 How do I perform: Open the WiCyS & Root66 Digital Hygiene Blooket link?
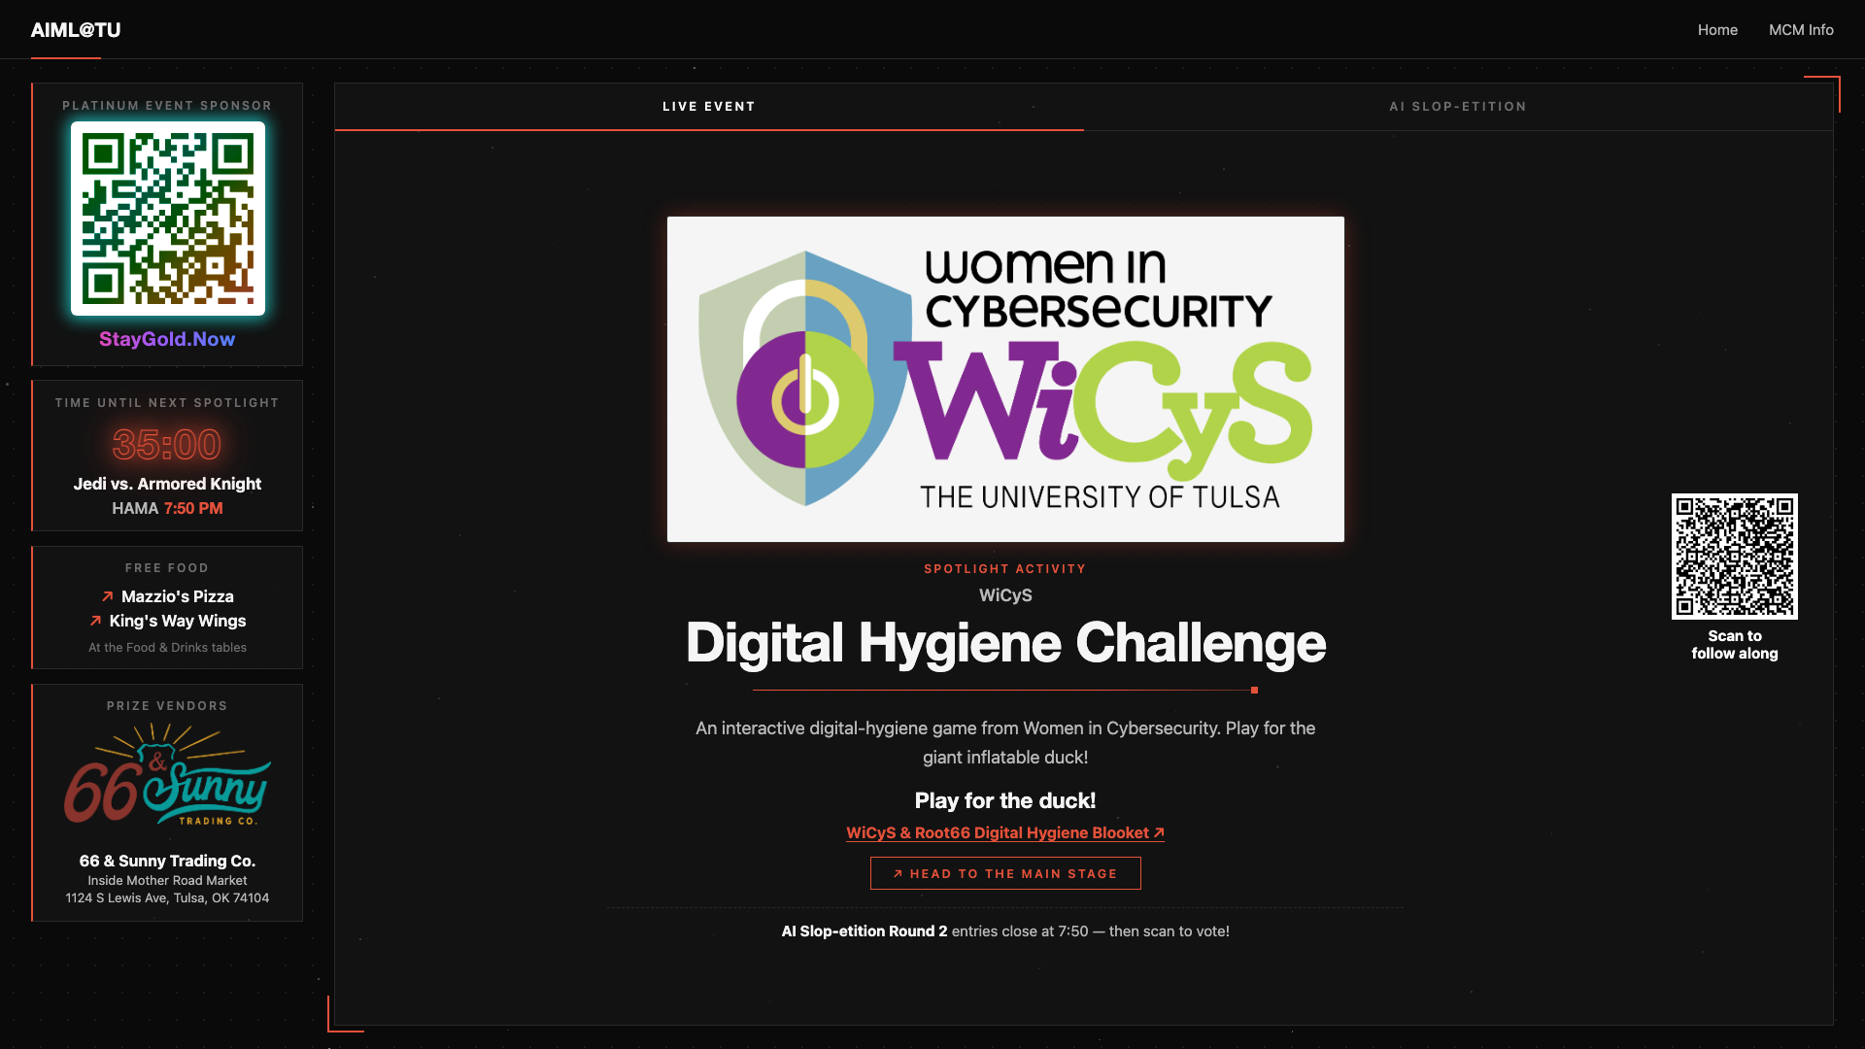[1005, 832]
